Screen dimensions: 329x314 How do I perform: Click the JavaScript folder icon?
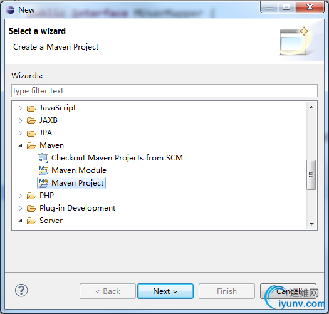[31, 108]
